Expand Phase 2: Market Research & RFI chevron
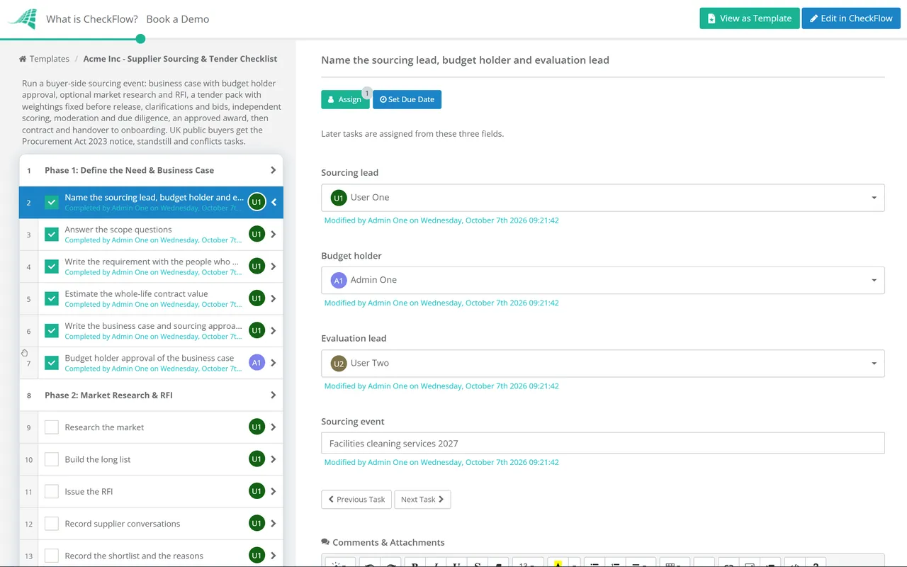The width and height of the screenshot is (907, 567). click(274, 395)
